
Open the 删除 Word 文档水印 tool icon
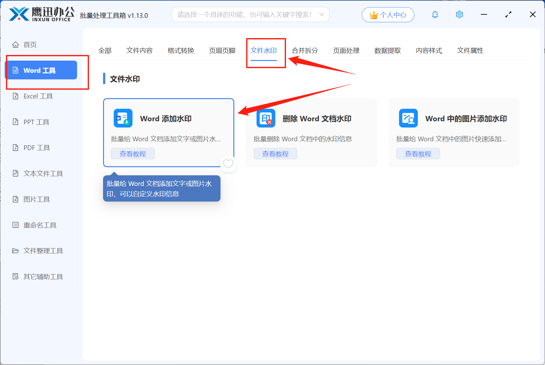point(266,118)
